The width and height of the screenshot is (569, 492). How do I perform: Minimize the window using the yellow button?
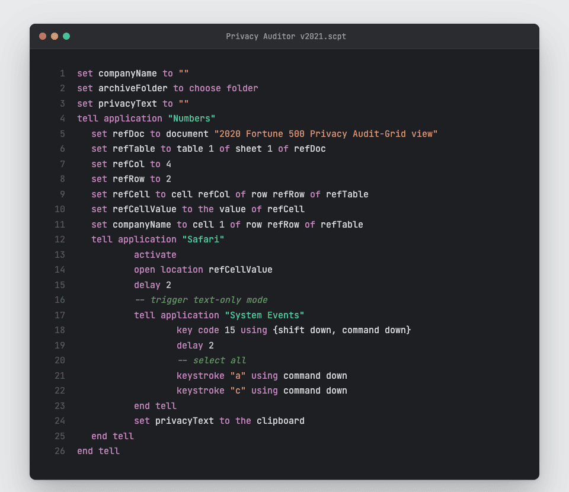pos(55,36)
